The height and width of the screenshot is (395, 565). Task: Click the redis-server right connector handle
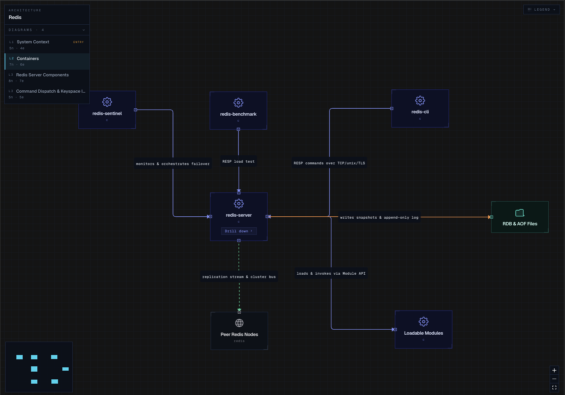point(267,217)
